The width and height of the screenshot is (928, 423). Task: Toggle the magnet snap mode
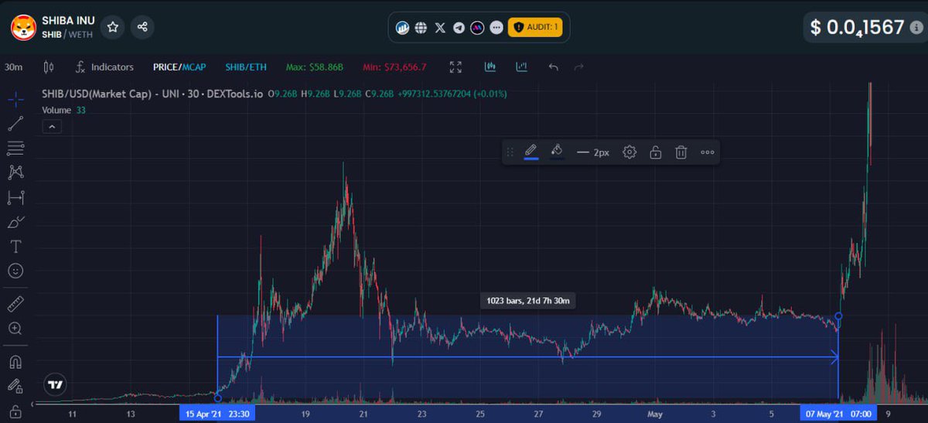click(15, 361)
